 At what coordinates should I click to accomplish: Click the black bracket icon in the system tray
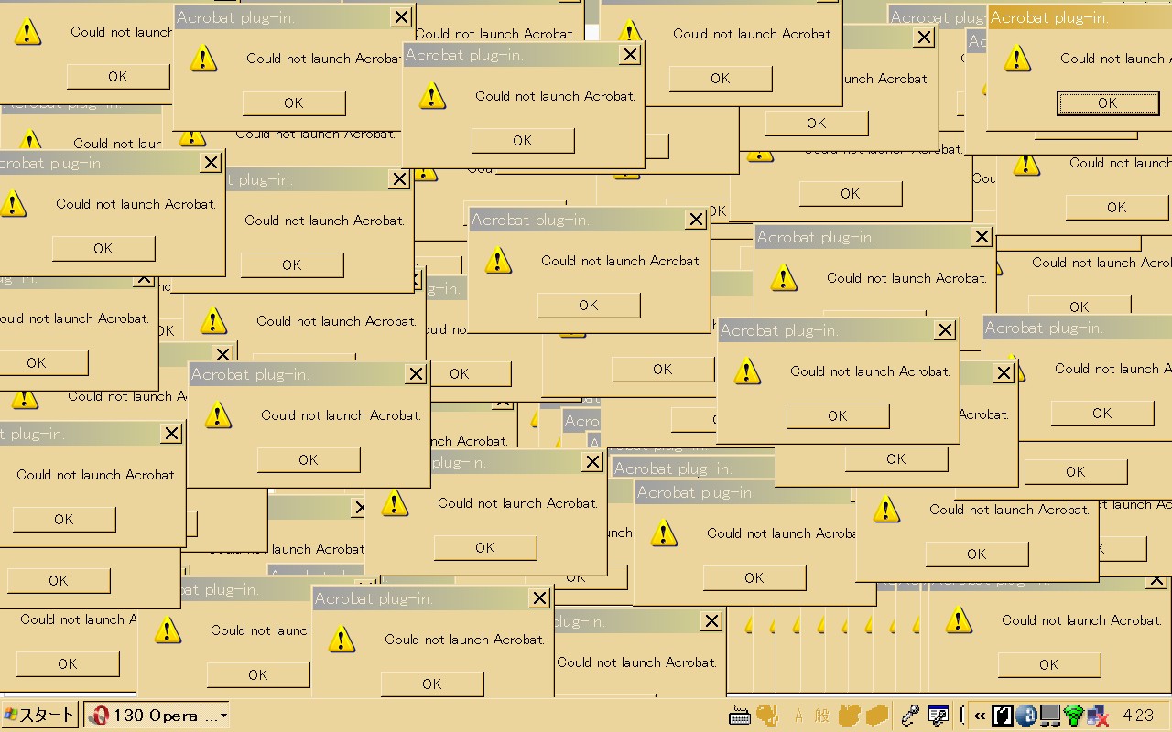(1003, 716)
